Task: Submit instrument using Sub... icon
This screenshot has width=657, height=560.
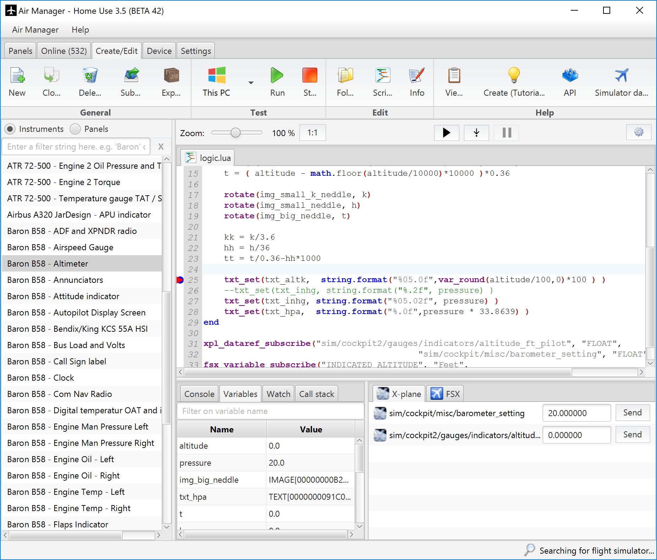Action: pyautogui.click(x=130, y=82)
